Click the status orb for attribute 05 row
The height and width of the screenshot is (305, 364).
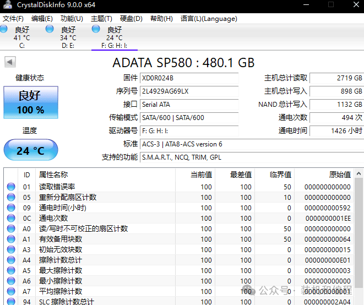point(11,197)
